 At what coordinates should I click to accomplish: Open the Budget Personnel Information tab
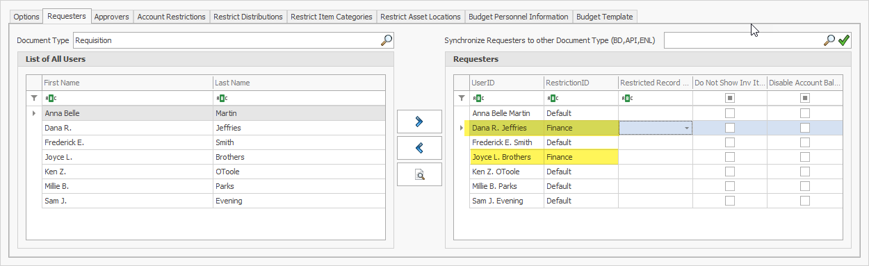pyautogui.click(x=519, y=16)
